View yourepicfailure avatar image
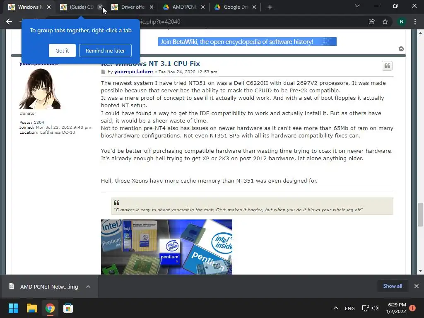 [40, 89]
